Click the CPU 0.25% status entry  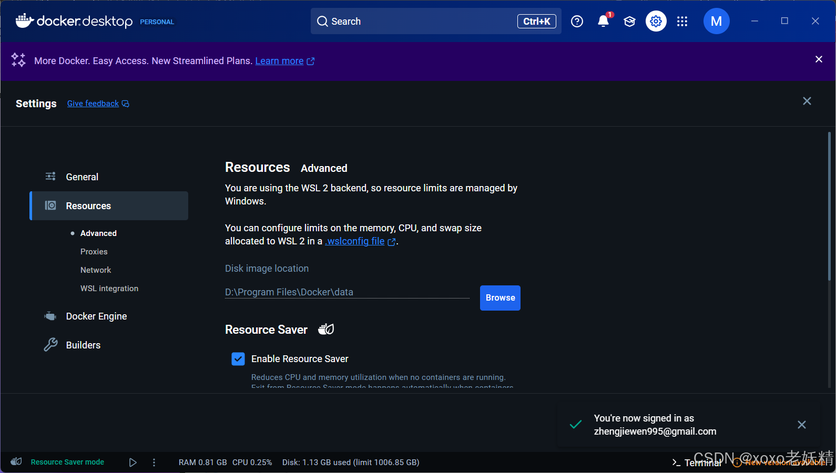point(252,462)
